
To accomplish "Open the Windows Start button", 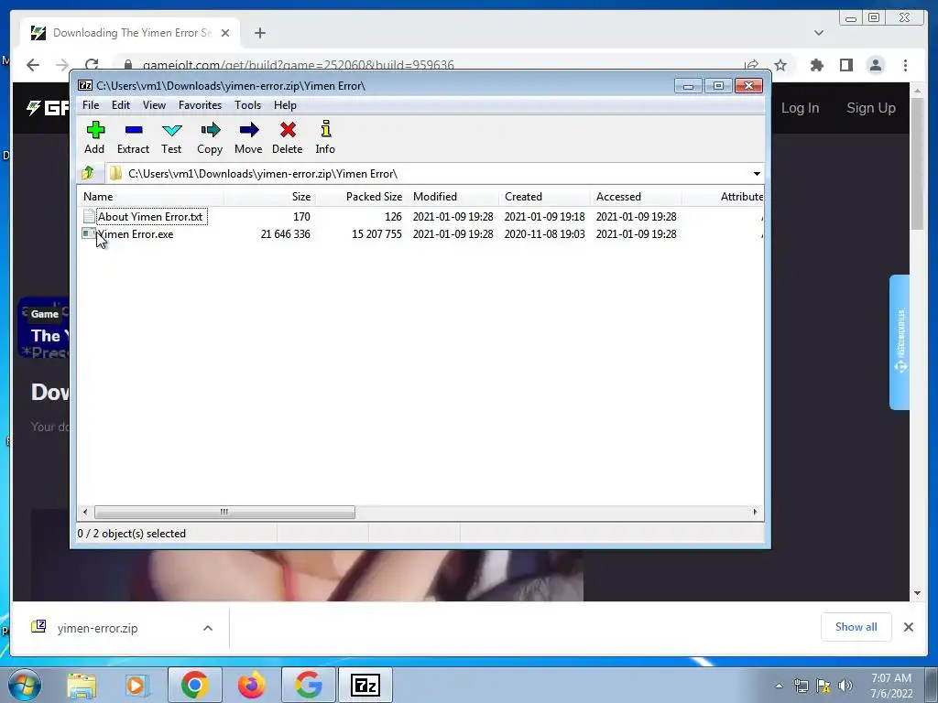I will tap(25, 685).
